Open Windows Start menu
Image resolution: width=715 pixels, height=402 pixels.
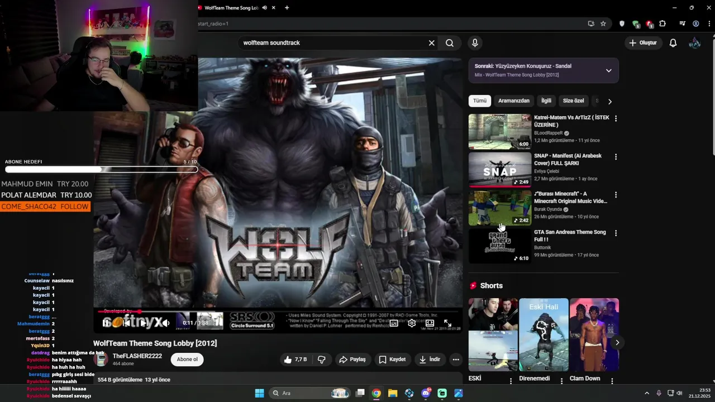(x=260, y=393)
